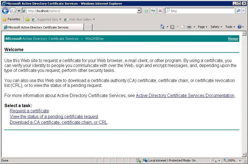Screen dimensions: 248x164
Task: Refresh the page with the Refresh icon
Action: tap(153, 11)
